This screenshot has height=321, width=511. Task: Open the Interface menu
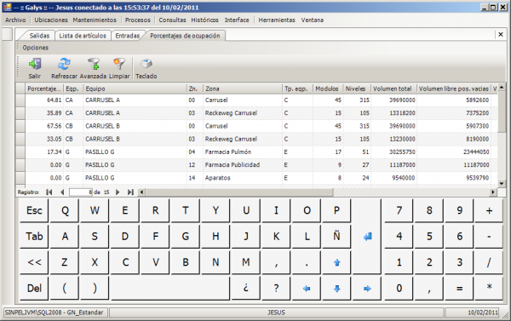(237, 20)
